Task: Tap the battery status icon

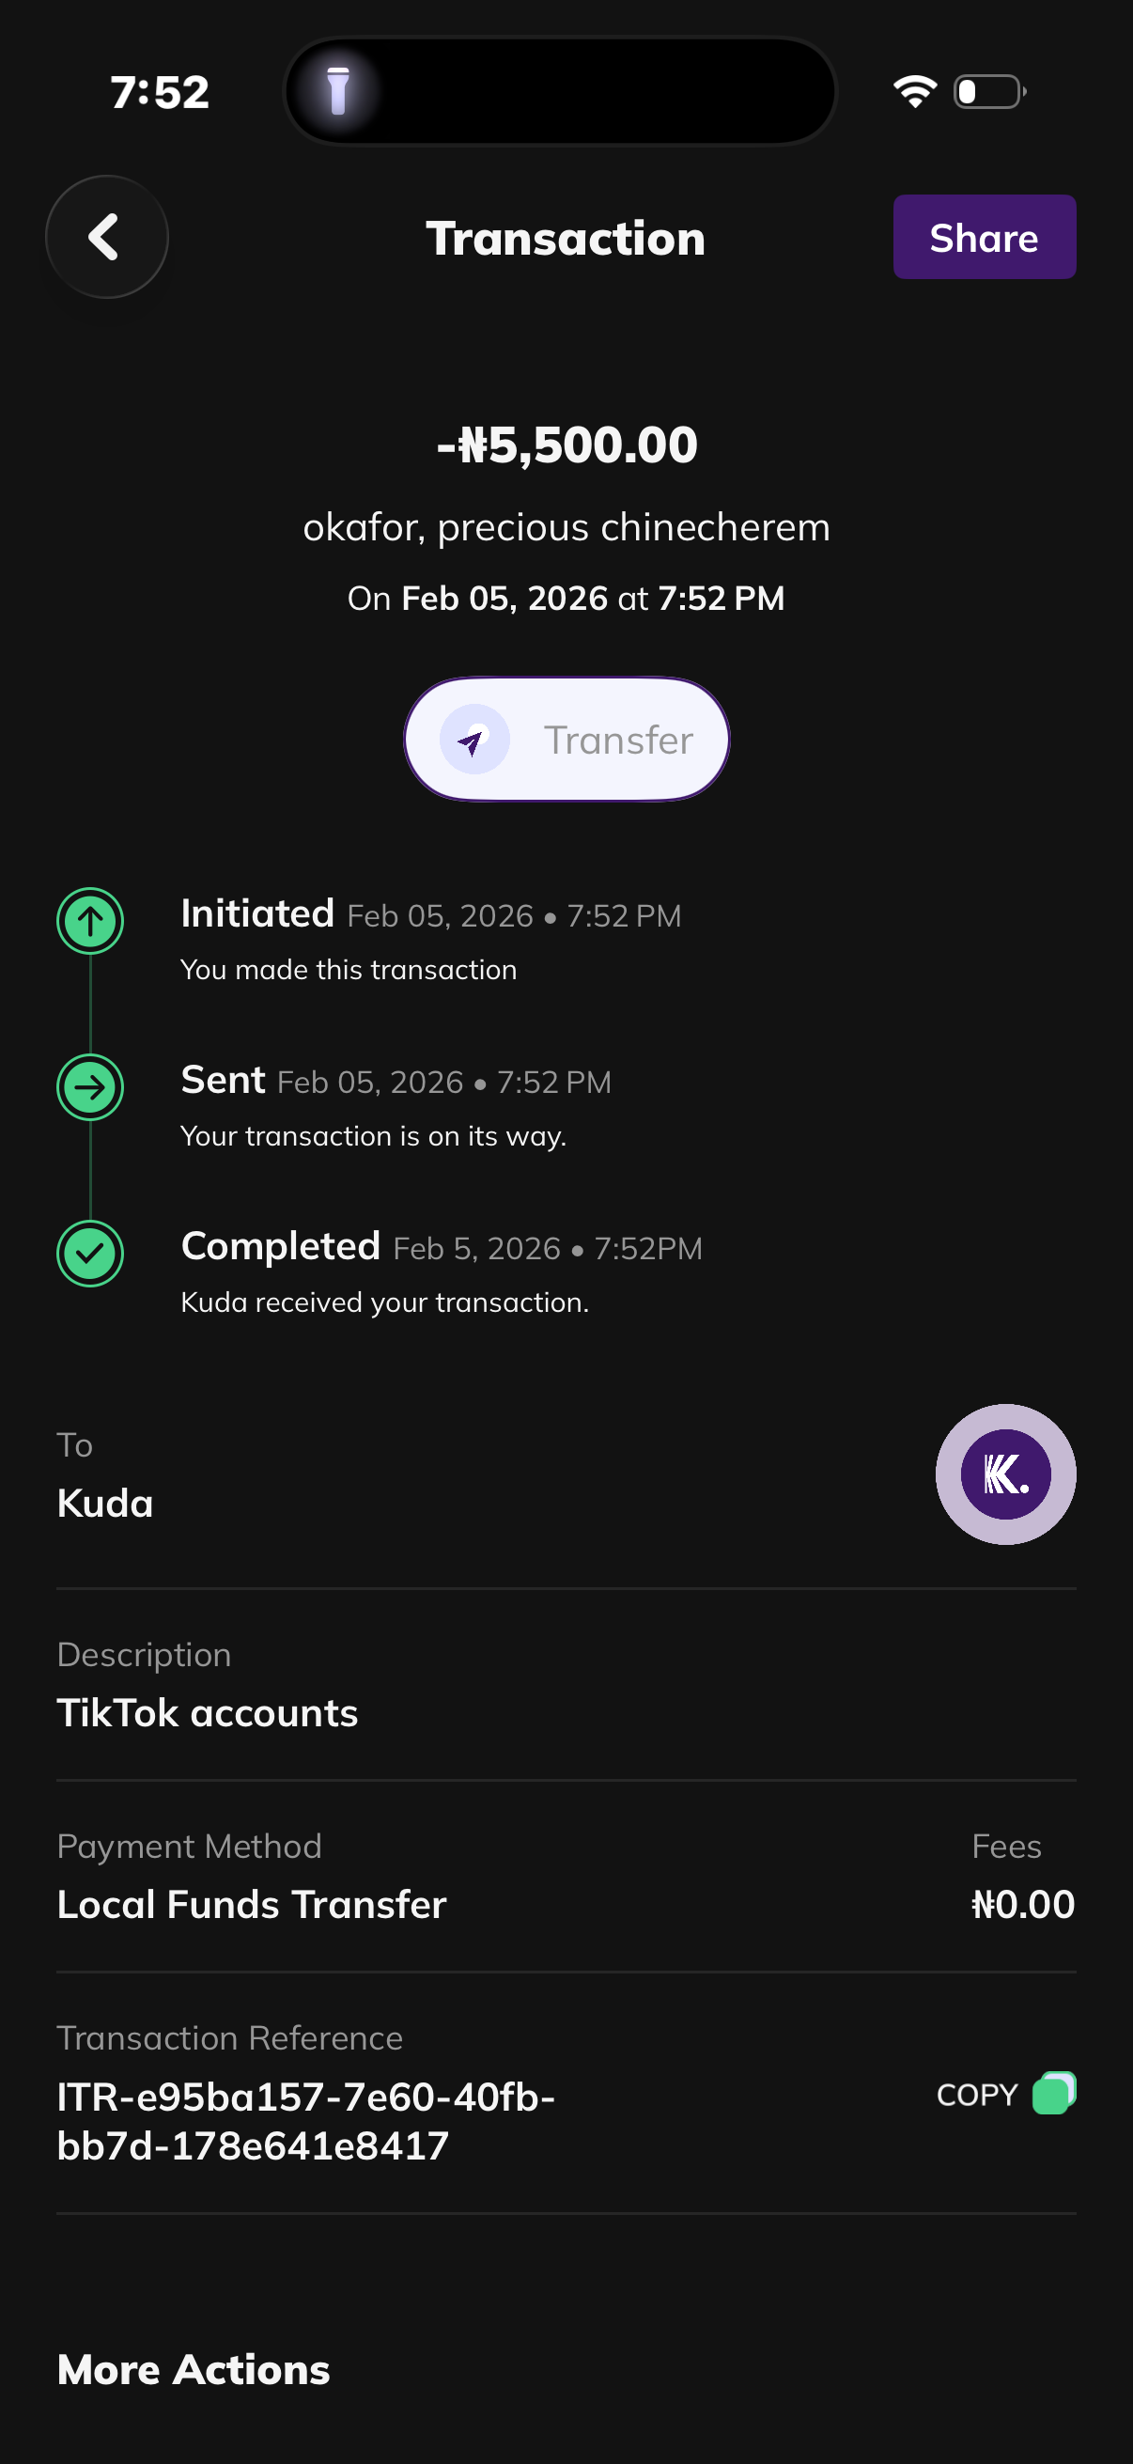Action: point(989,92)
